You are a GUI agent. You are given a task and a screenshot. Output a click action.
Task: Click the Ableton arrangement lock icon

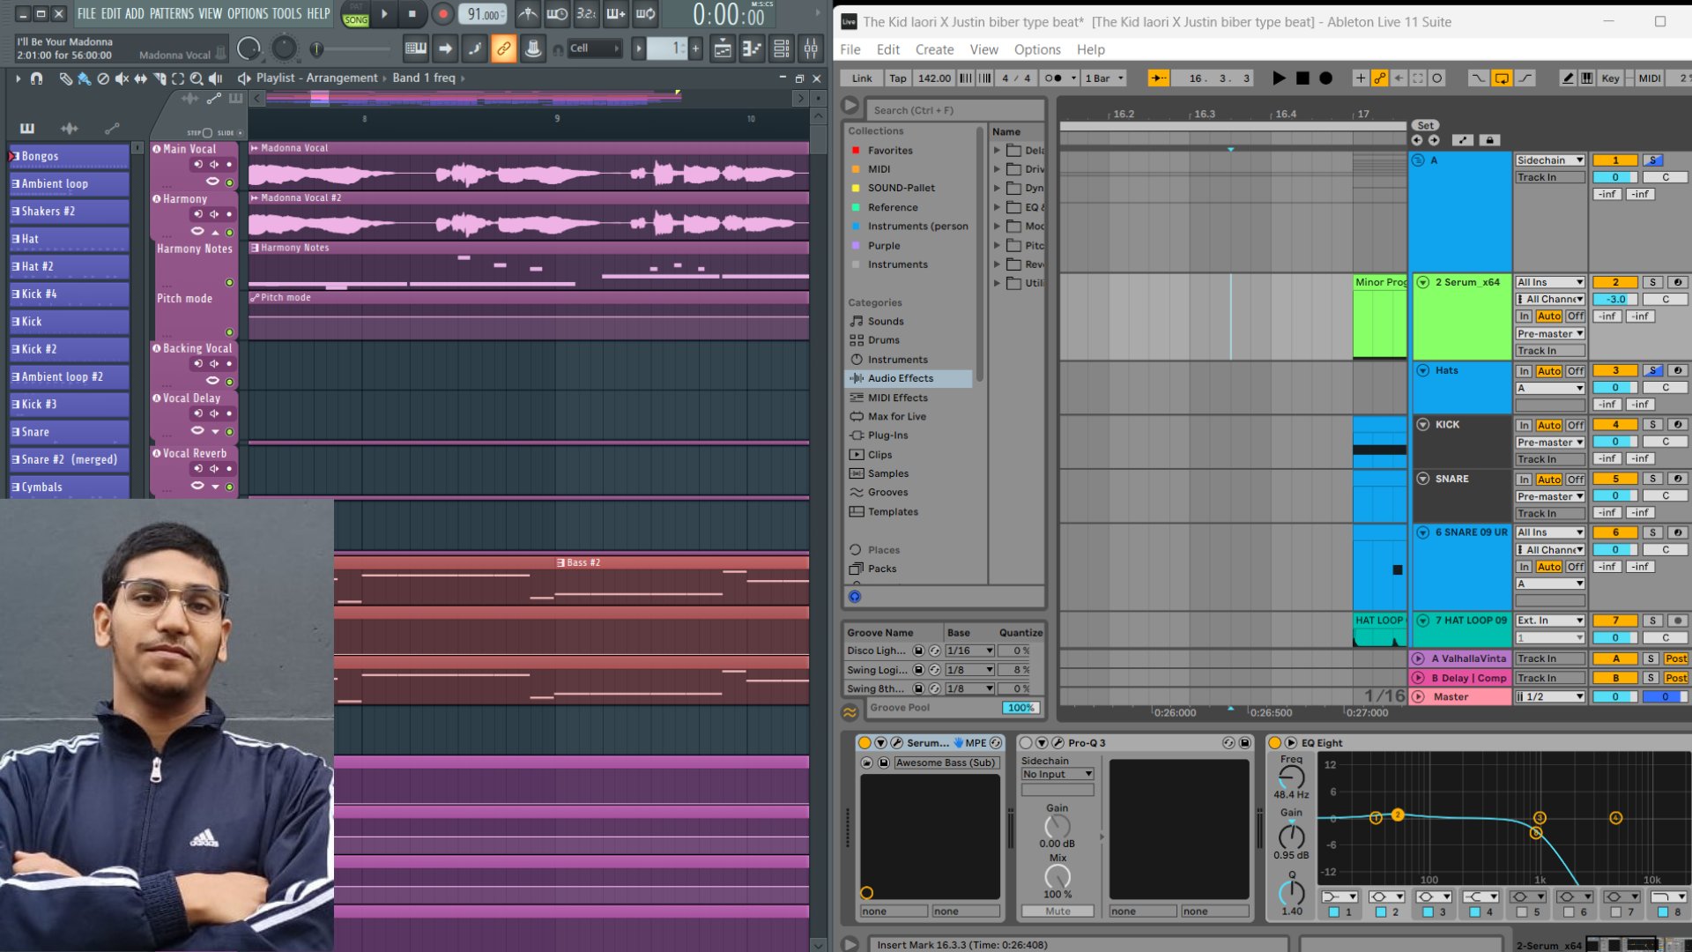tap(1489, 140)
